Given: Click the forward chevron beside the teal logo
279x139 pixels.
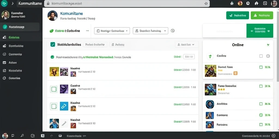Looking at the screenshot, I should pyautogui.click(x=13, y=3).
